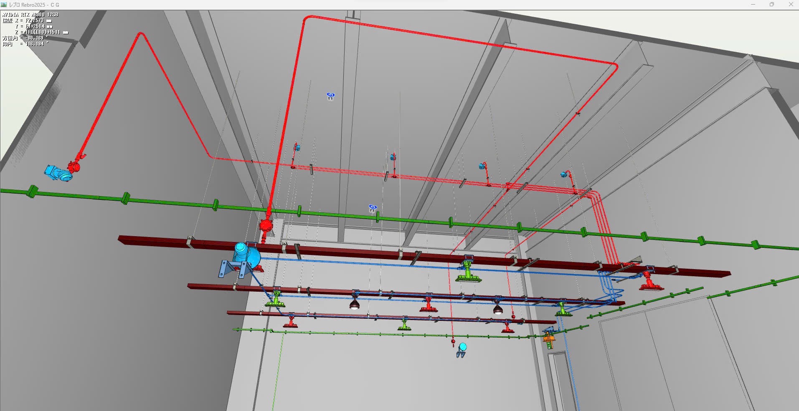
Task: Click the topmost blue ceiling device
Action: coord(330,96)
